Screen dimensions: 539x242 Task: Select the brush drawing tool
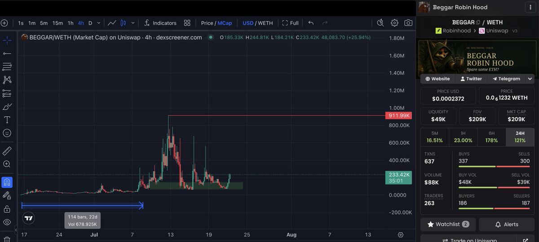pos(7,107)
